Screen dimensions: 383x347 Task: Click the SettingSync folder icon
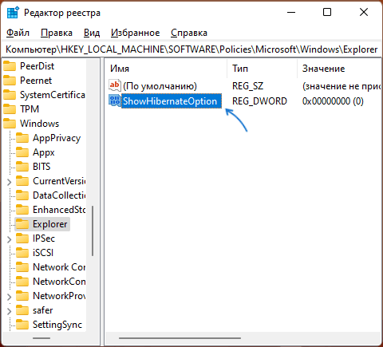click(x=22, y=325)
